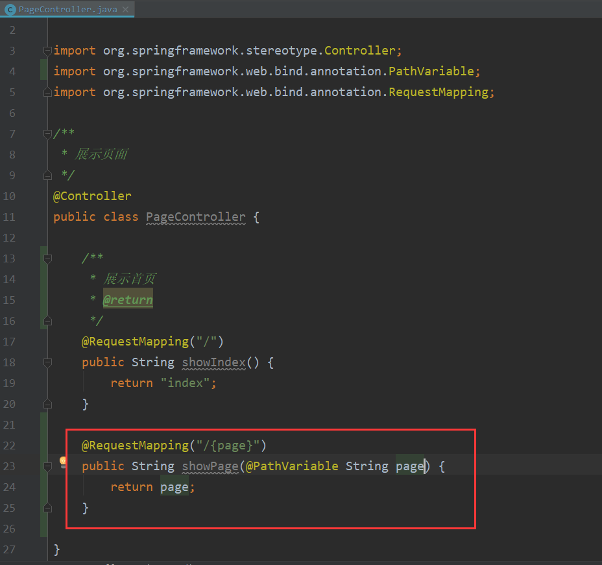This screenshot has height=565, width=602.
Task: Click the 展示首页 comment text
Action: pyautogui.click(x=130, y=279)
